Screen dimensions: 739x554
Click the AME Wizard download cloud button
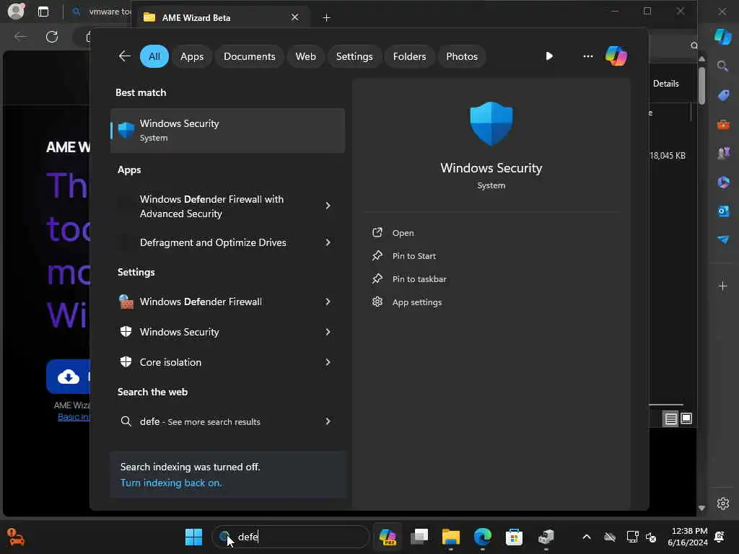click(x=69, y=377)
